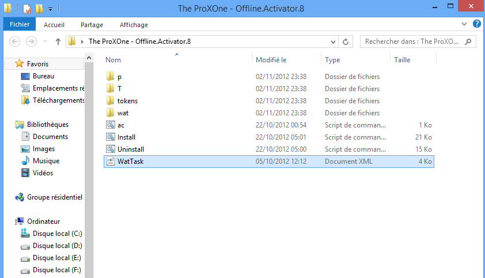
Task: Go back with the back arrow
Action: pyautogui.click(x=14, y=42)
